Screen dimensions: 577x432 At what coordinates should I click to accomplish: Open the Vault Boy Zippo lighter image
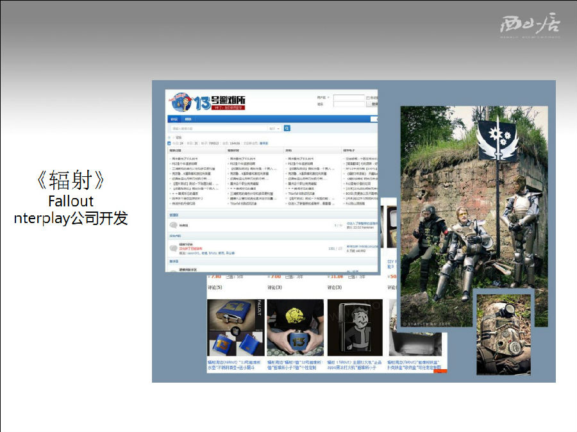pyautogui.click(x=355, y=328)
